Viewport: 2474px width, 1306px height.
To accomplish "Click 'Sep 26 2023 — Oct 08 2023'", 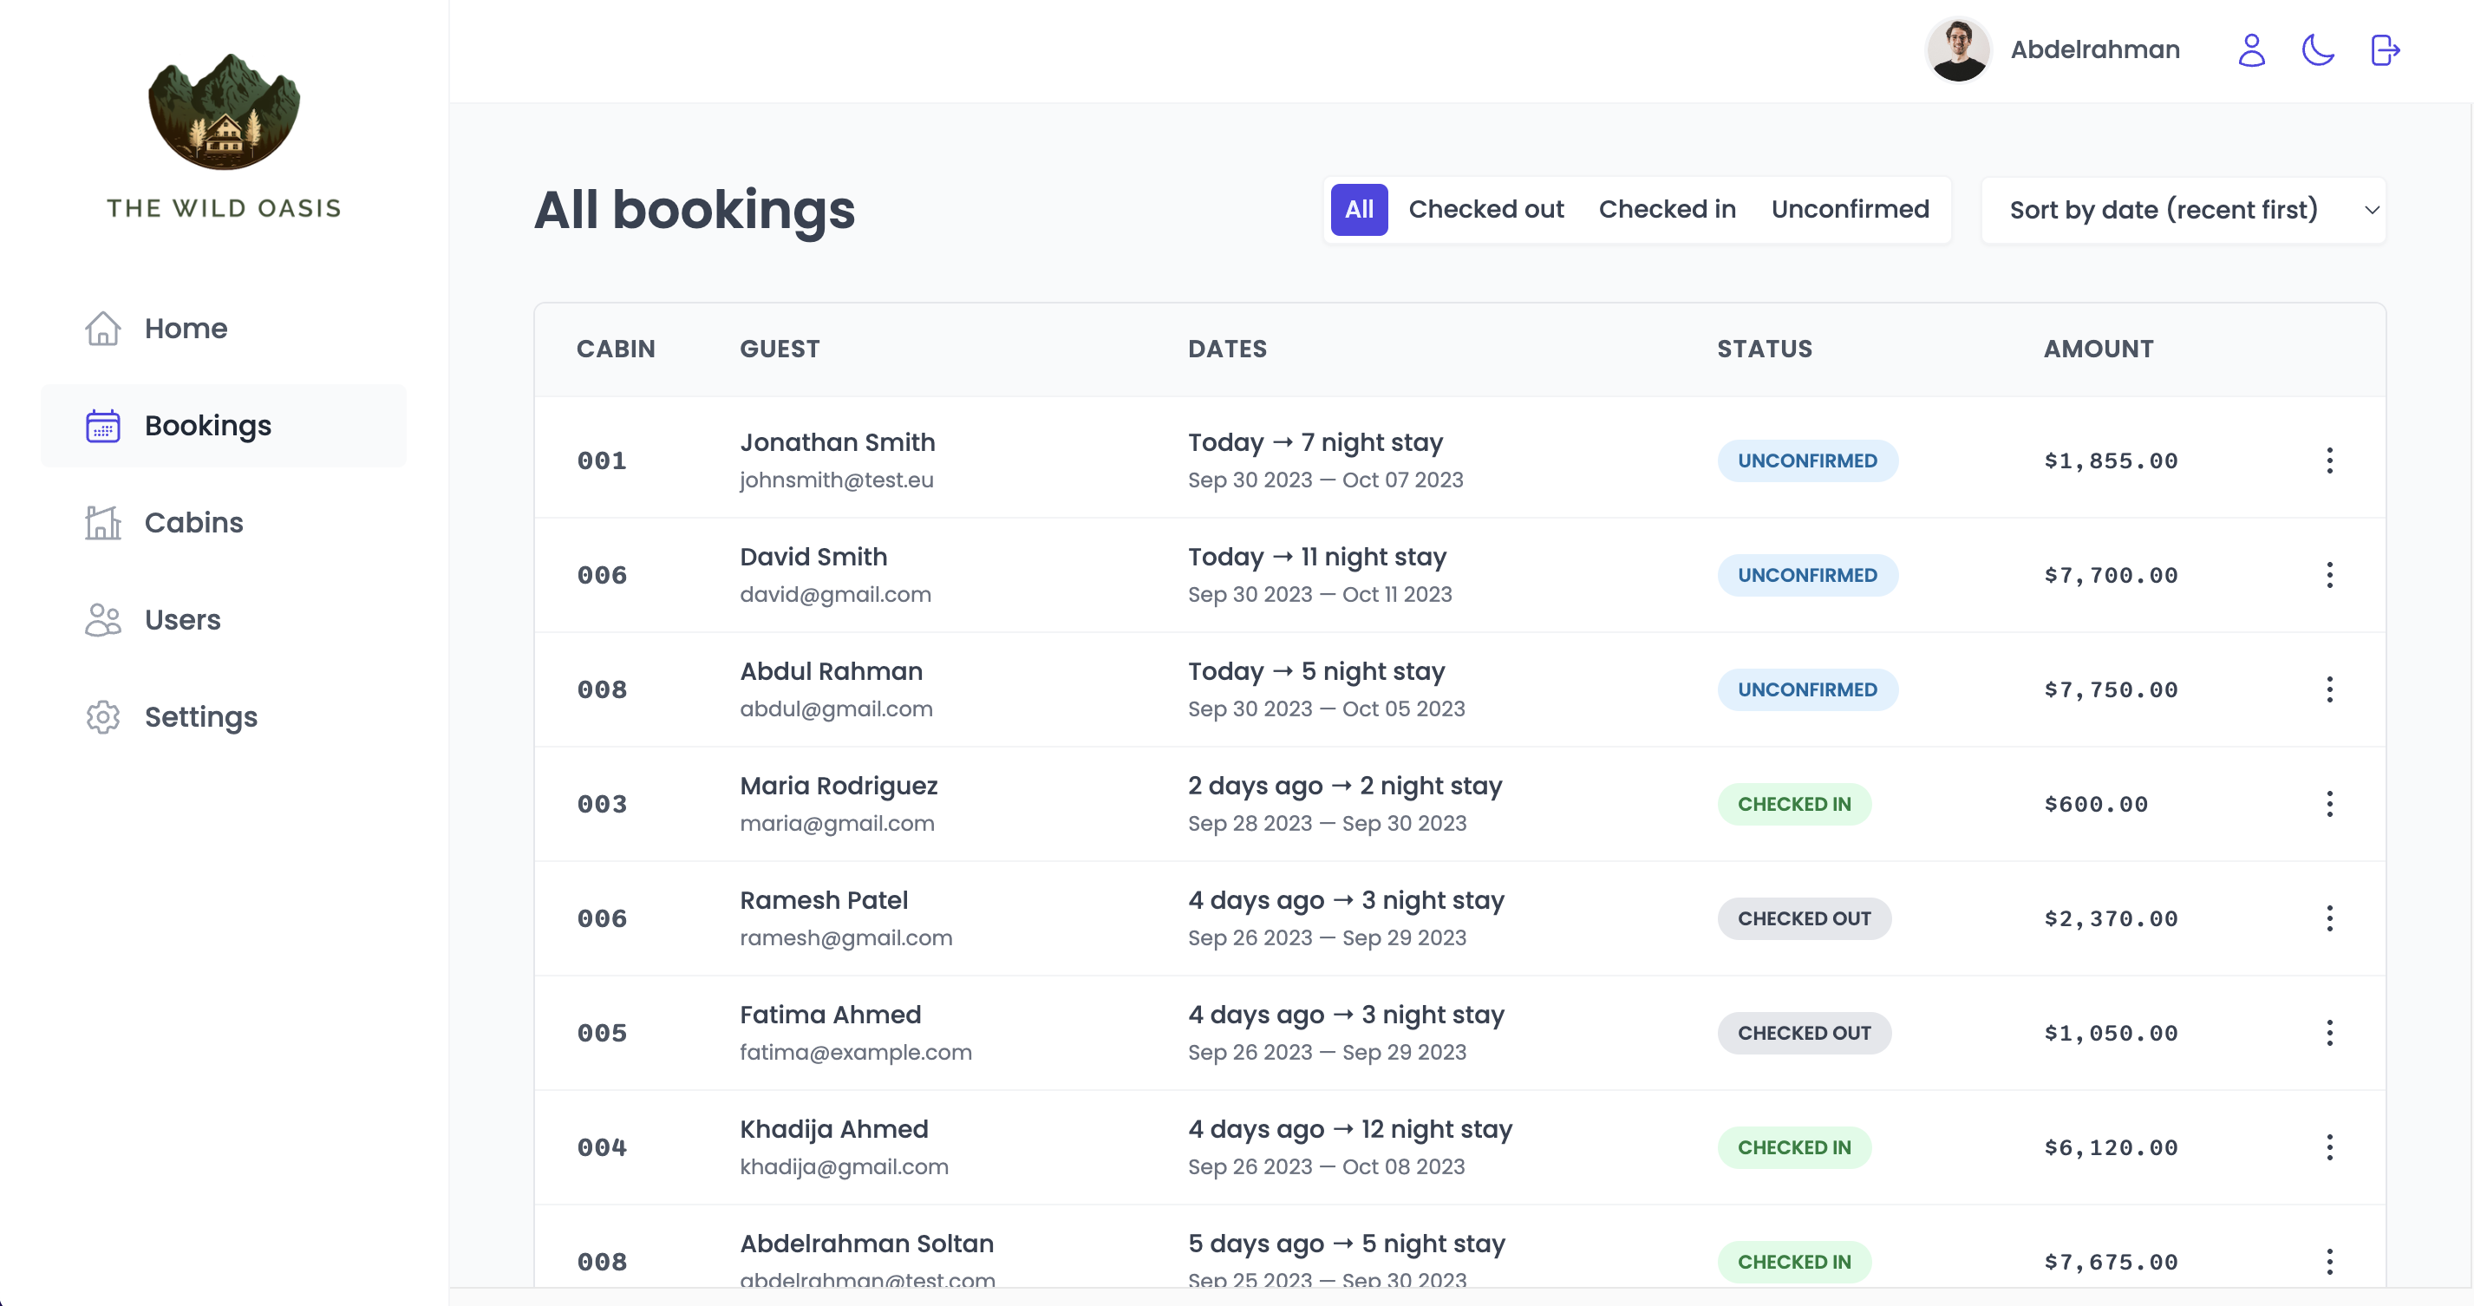I will point(1327,1166).
